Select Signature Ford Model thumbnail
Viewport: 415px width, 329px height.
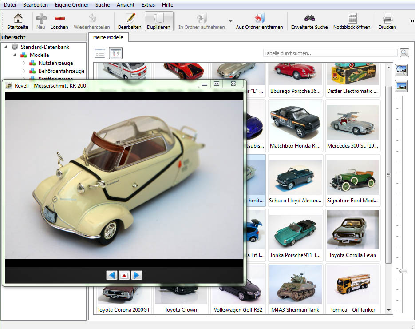352,180
